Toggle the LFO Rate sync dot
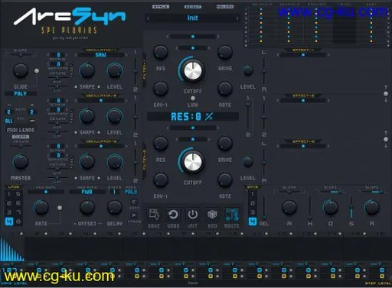 [60, 208]
